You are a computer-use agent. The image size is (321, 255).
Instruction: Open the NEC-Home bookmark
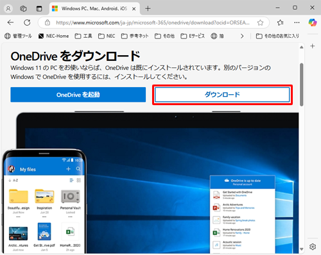tap(54, 36)
